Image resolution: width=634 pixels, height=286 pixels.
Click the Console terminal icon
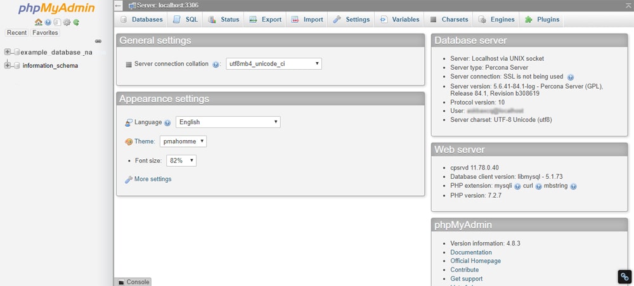click(x=121, y=282)
